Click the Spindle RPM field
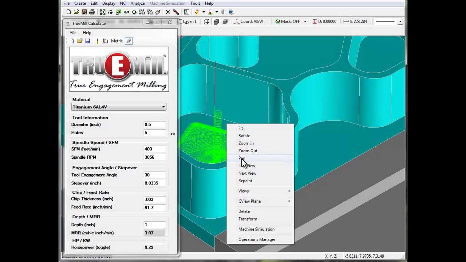Screen dimensions: 466x262 [x=155, y=157]
